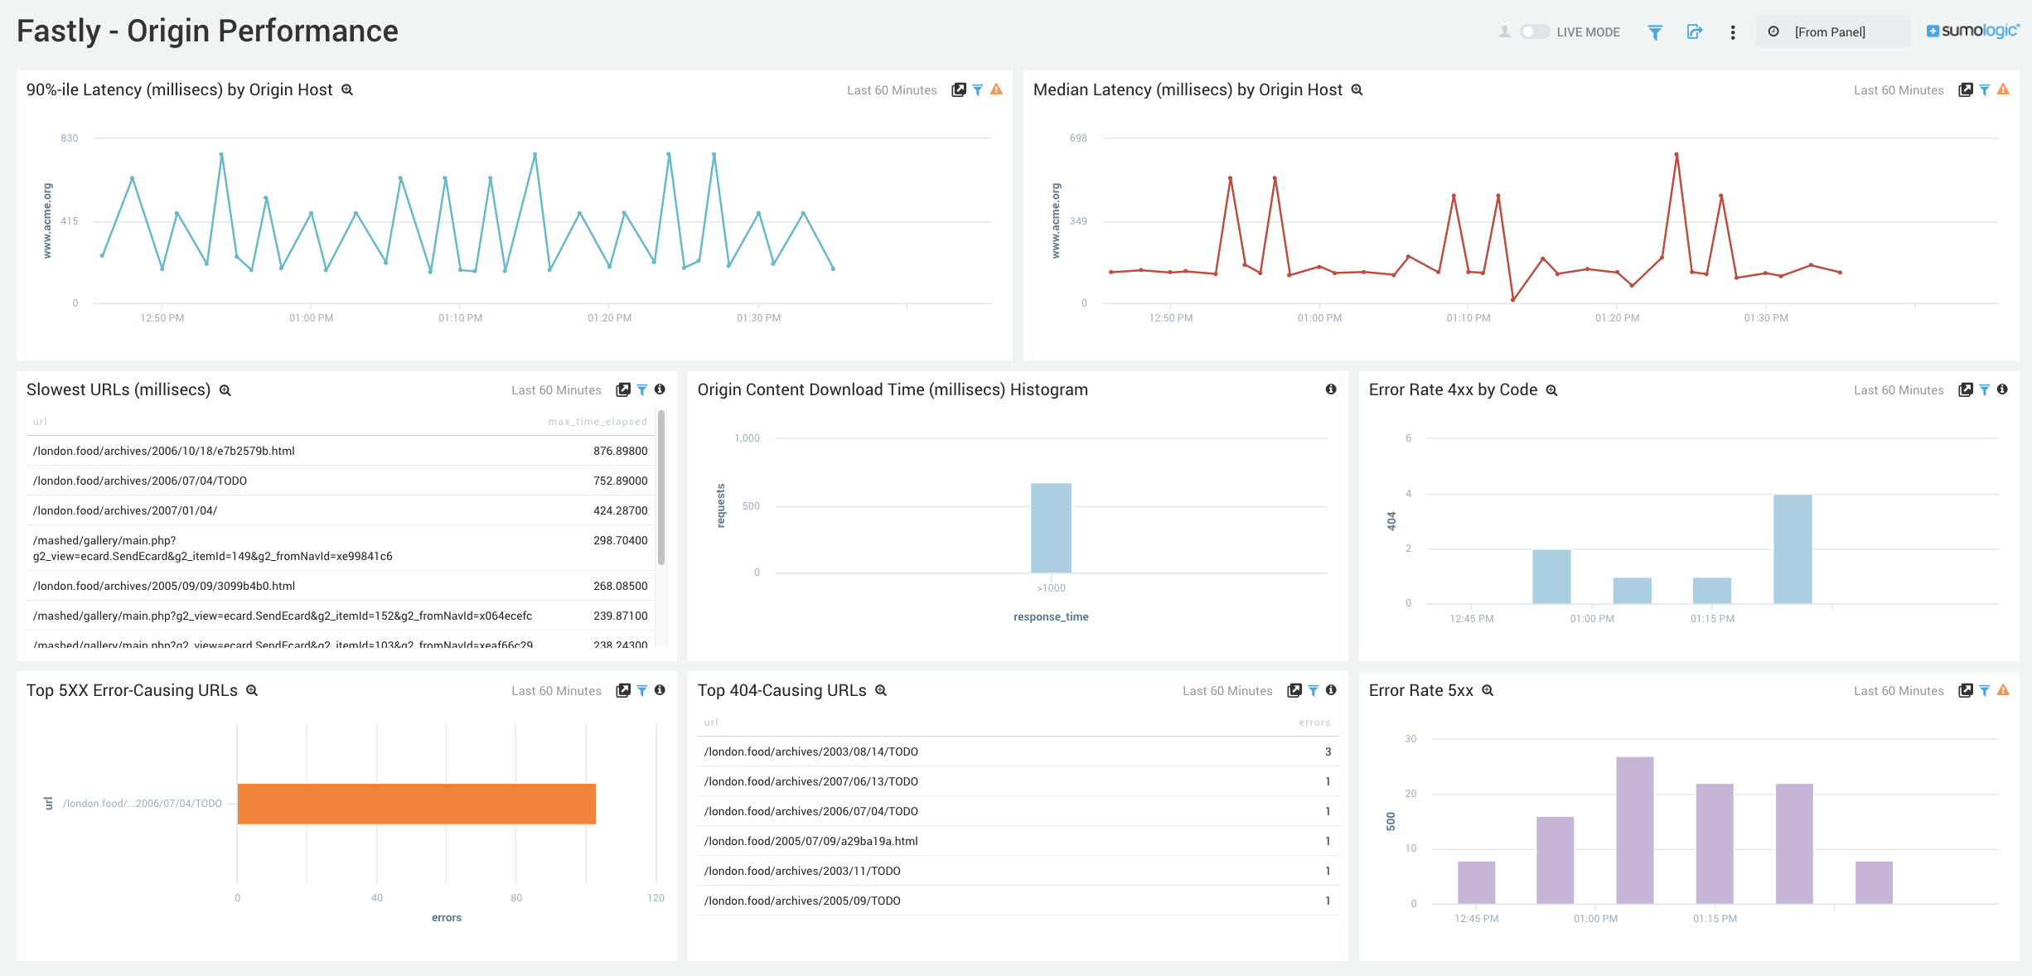Click the Slowest URLs table scrollbar
2032x976 pixels.
pos(661,489)
